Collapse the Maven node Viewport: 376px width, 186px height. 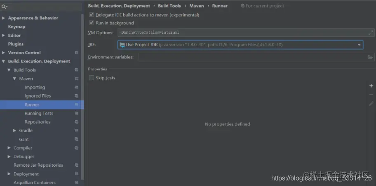point(14,79)
